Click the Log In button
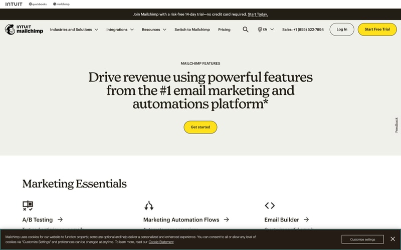The image size is (401, 250). click(342, 29)
